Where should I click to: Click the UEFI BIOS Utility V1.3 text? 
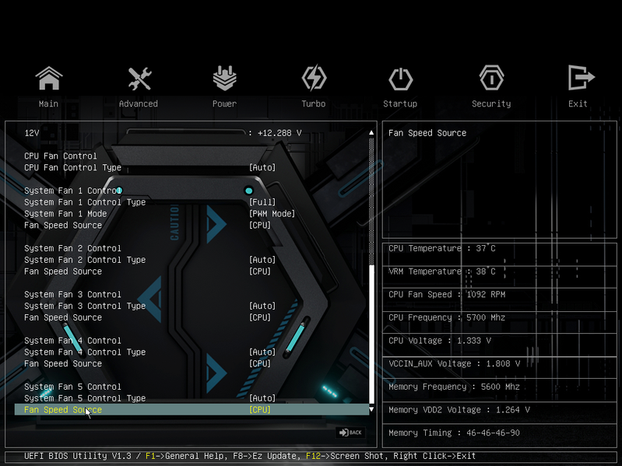coord(77,456)
